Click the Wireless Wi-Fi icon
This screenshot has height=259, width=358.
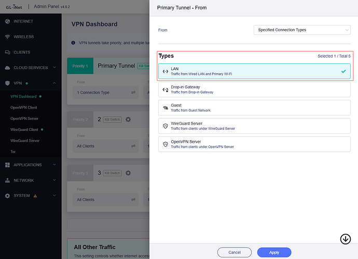point(8,37)
